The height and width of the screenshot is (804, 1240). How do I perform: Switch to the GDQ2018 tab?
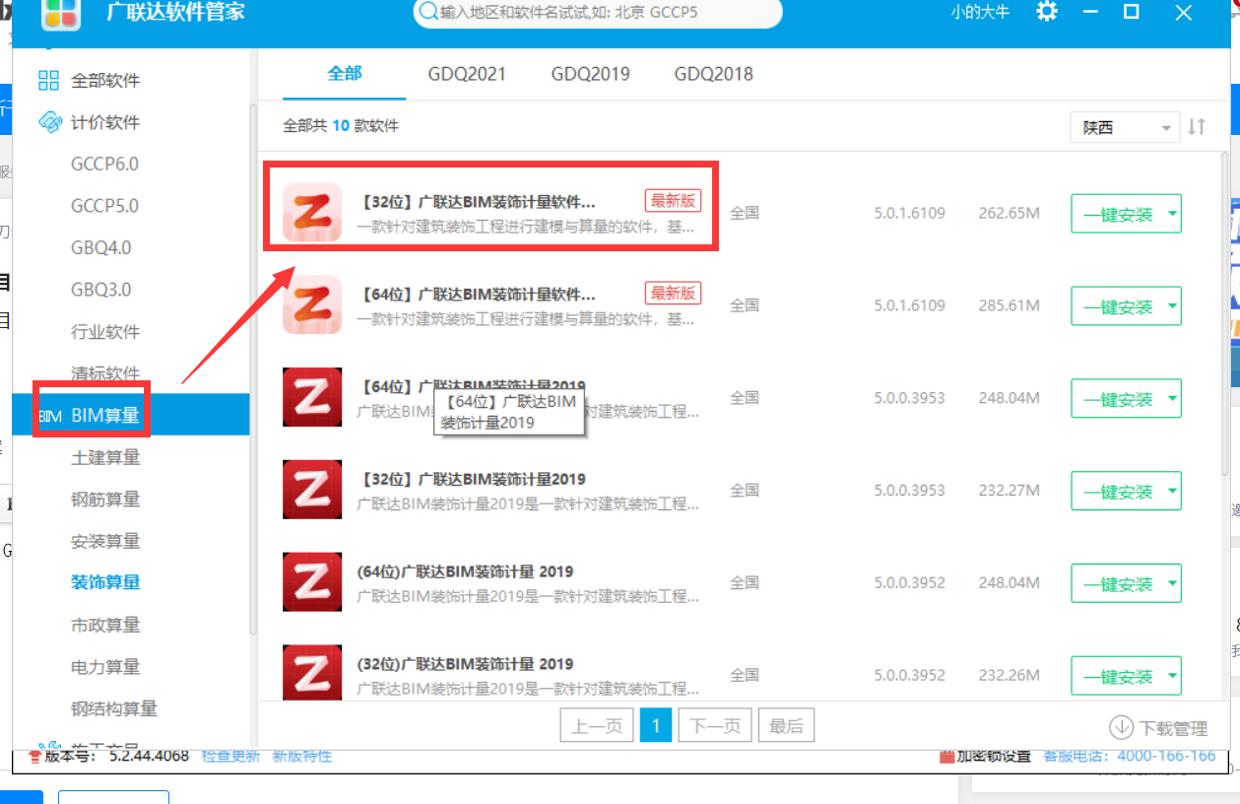pyautogui.click(x=714, y=74)
